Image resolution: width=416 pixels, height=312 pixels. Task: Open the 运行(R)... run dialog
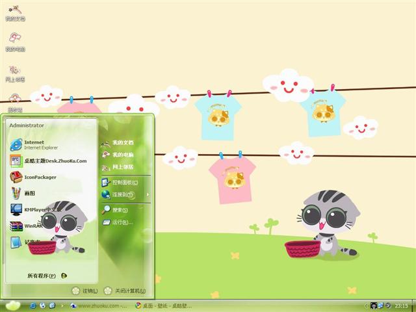[x=118, y=222]
